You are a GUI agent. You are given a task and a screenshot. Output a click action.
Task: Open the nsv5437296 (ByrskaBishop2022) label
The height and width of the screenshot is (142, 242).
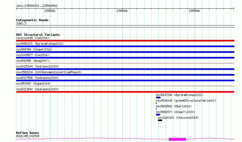coord(179,95)
